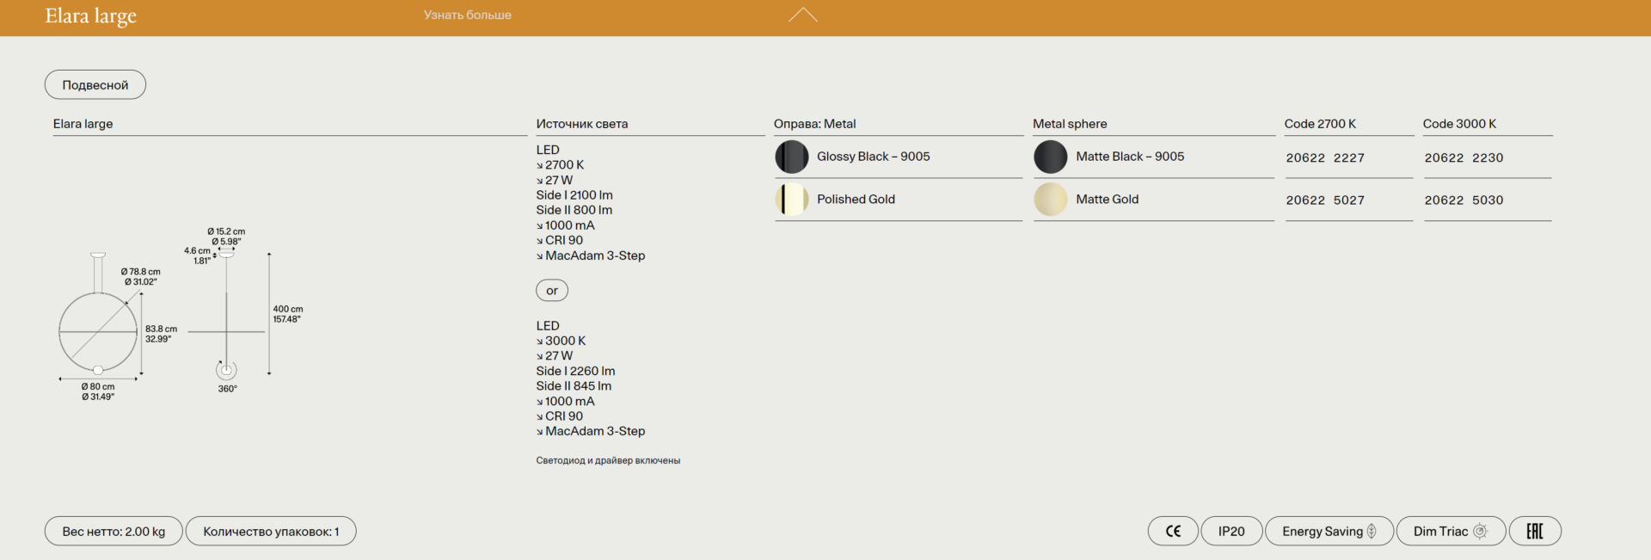Click the 'Количество упаковок: 1' badge
The width and height of the screenshot is (1651, 560).
(x=271, y=532)
